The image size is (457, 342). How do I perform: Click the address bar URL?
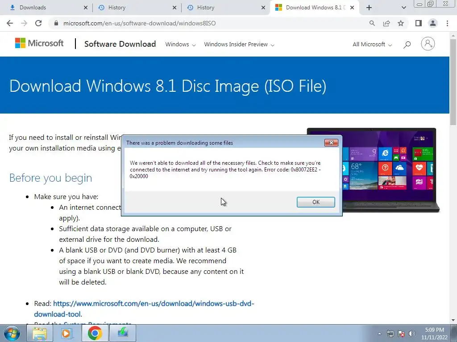[x=139, y=23]
